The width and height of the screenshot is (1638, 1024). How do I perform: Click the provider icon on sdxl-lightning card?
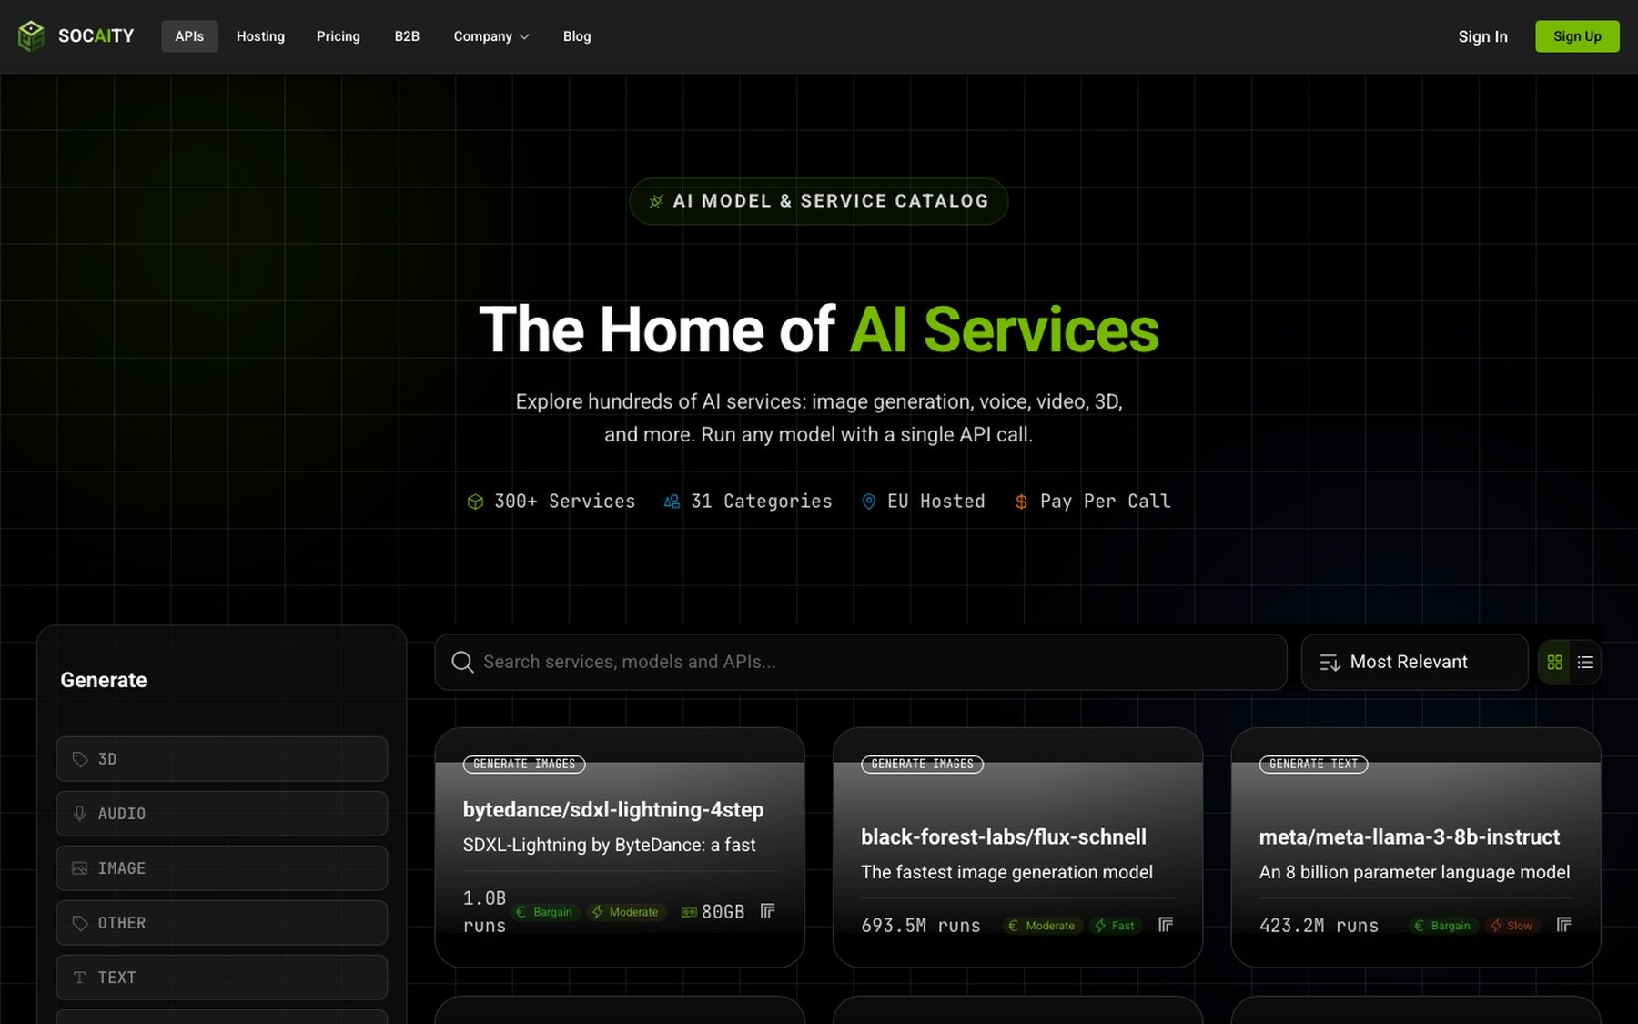[x=768, y=911]
